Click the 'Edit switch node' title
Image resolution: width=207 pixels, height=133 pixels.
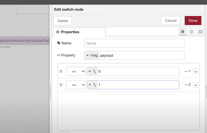click(x=69, y=10)
